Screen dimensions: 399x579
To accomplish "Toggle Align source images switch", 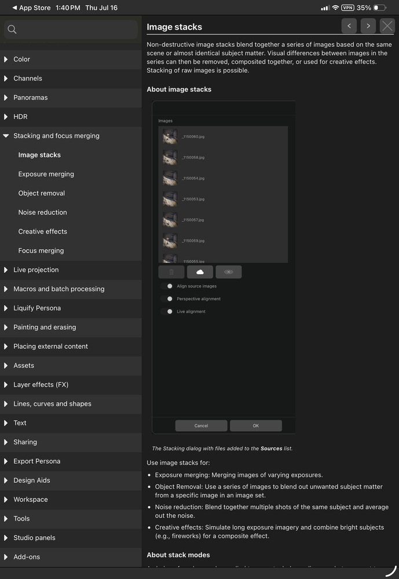I will point(167,286).
